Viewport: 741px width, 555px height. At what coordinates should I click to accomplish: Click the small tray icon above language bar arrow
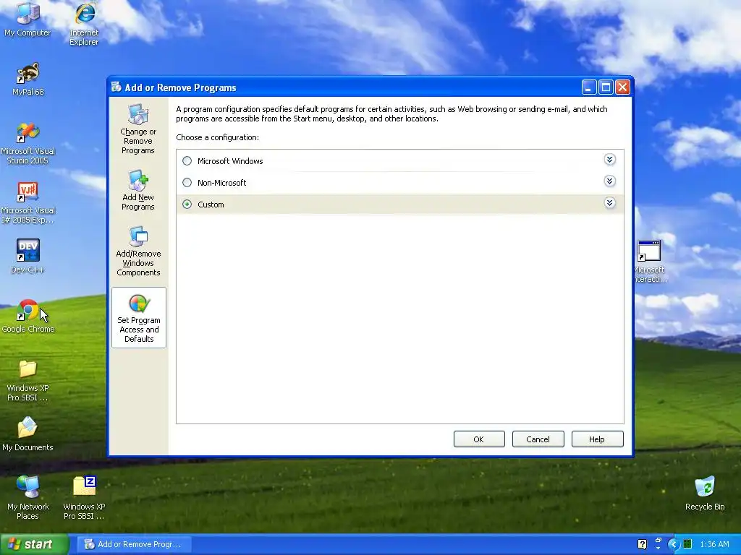click(x=659, y=541)
